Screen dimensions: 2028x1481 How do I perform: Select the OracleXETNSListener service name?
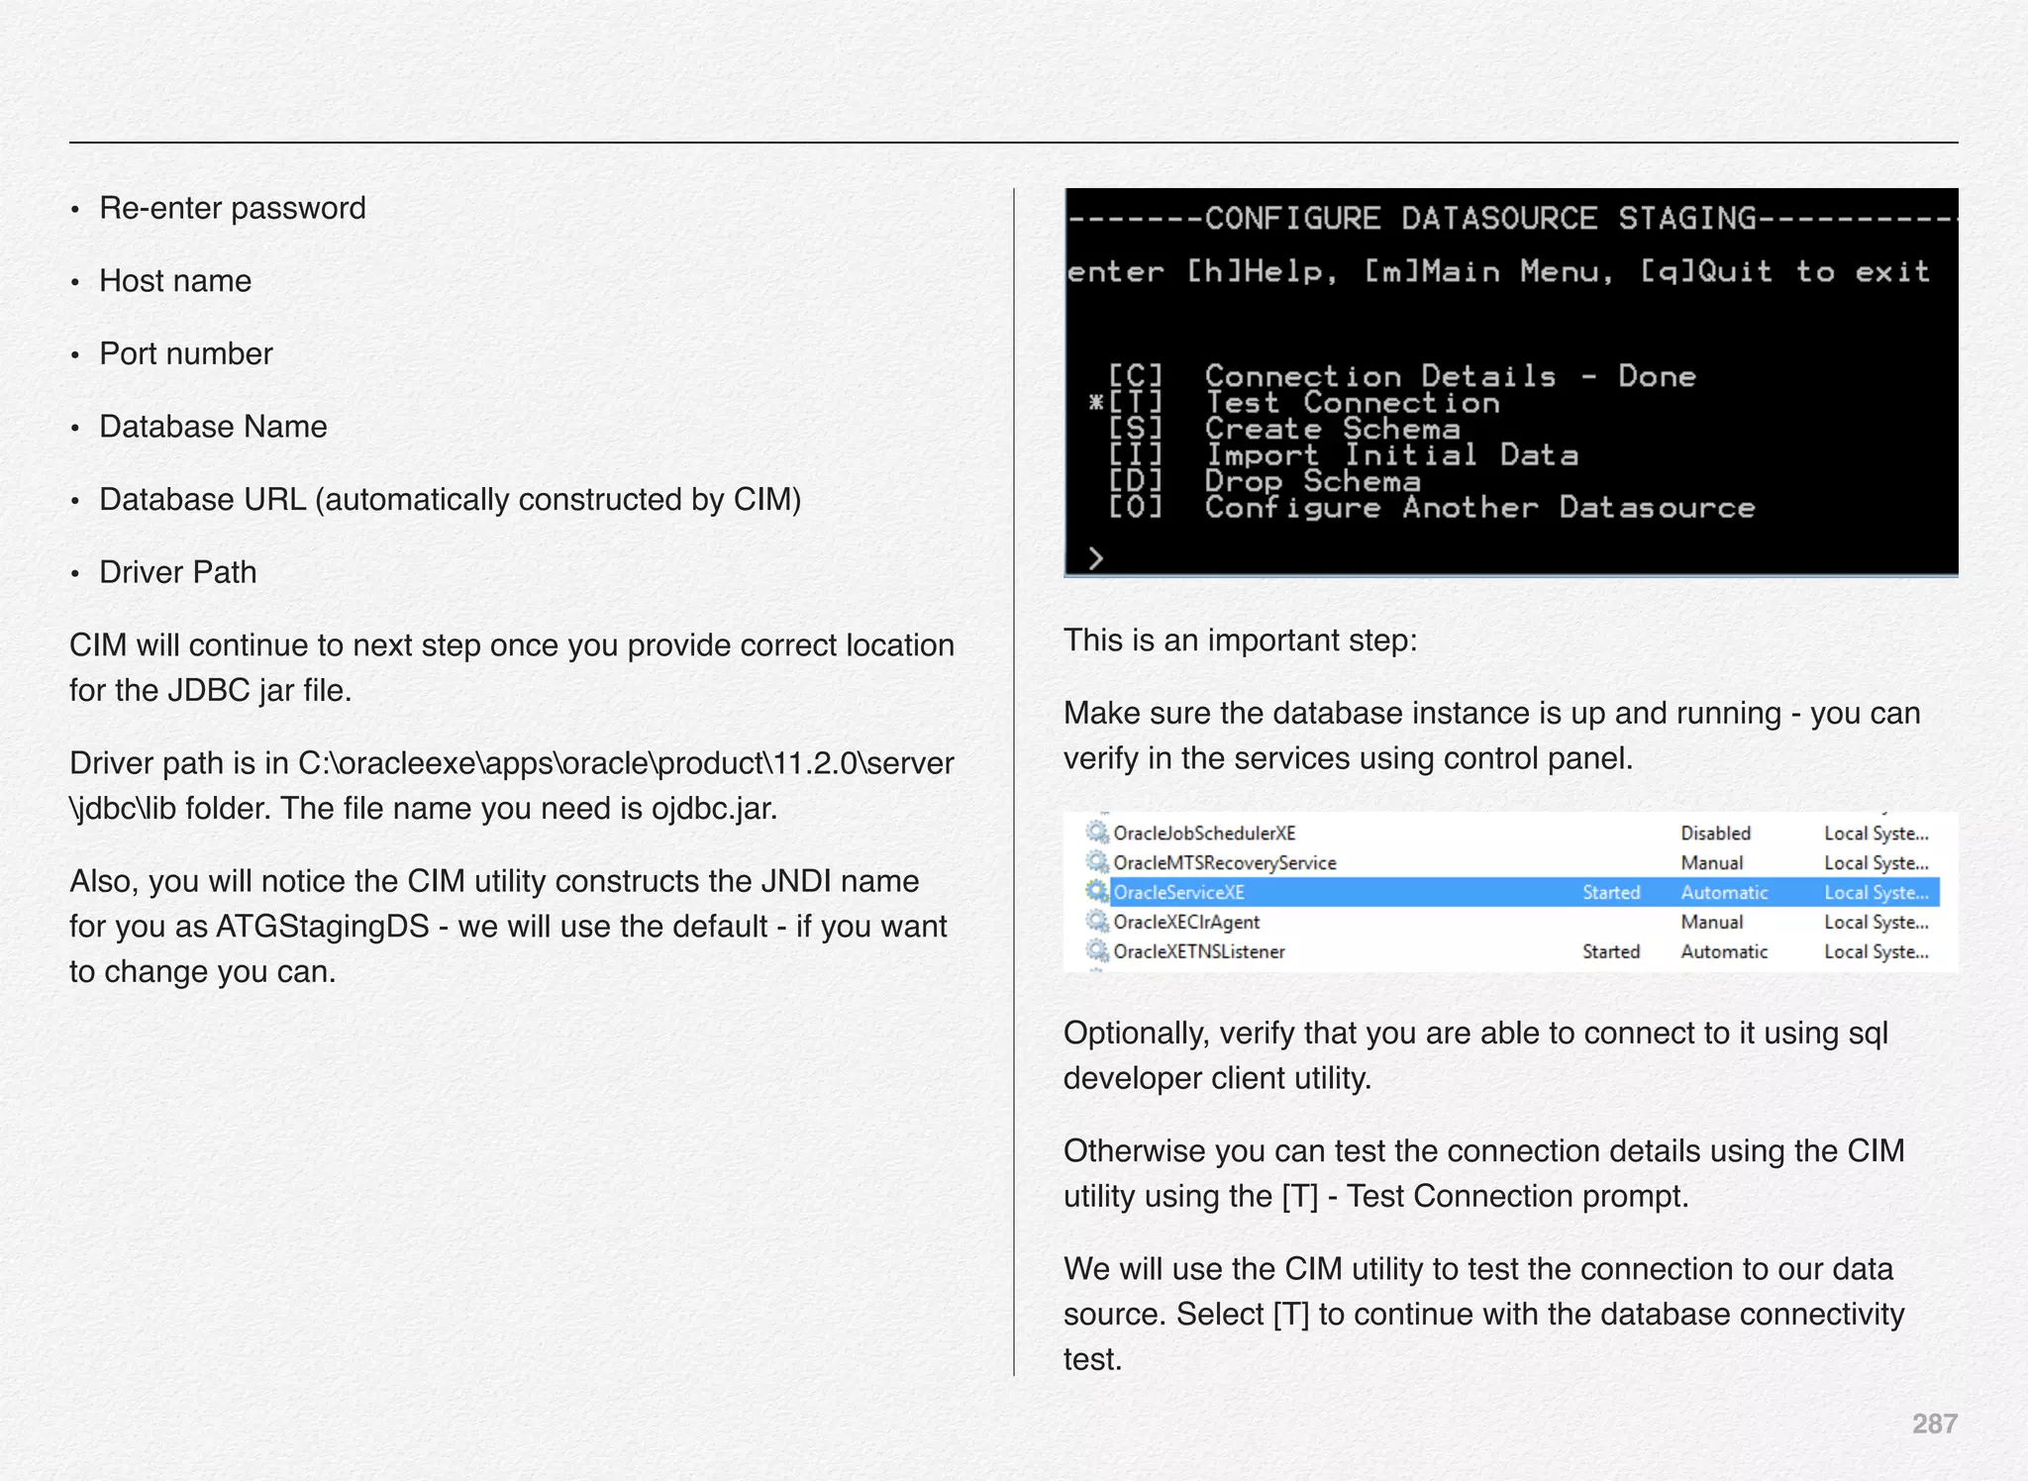point(1199,952)
